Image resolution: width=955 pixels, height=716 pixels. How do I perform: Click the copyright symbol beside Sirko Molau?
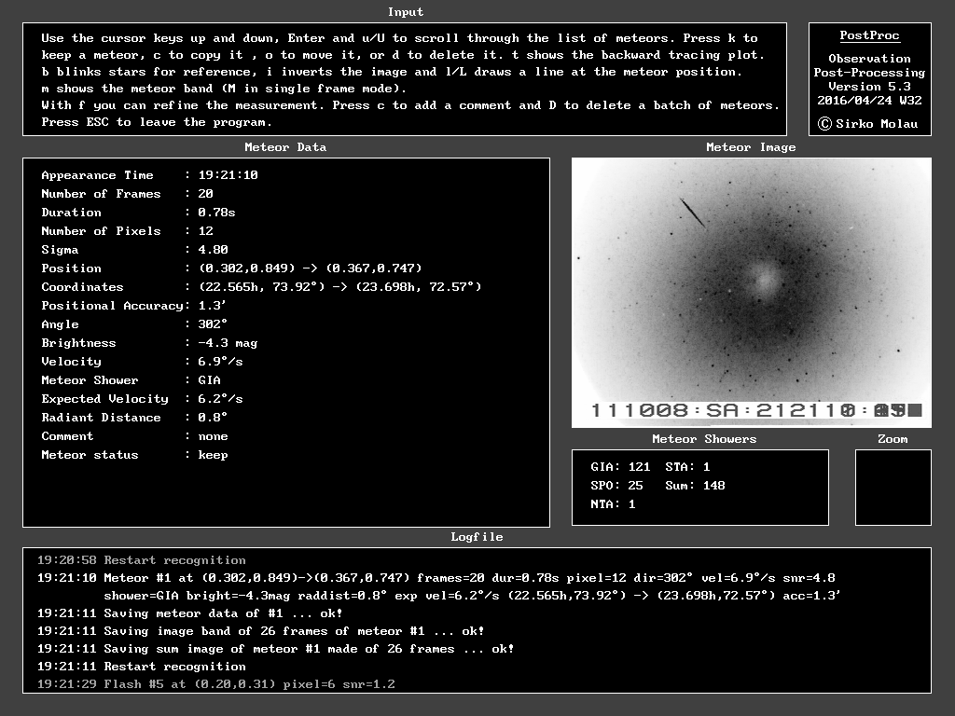pyautogui.click(x=824, y=123)
